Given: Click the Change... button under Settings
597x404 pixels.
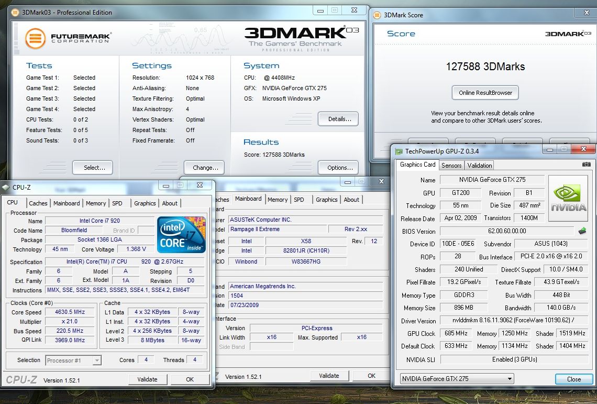Looking at the screenshot, I should 204,168.
